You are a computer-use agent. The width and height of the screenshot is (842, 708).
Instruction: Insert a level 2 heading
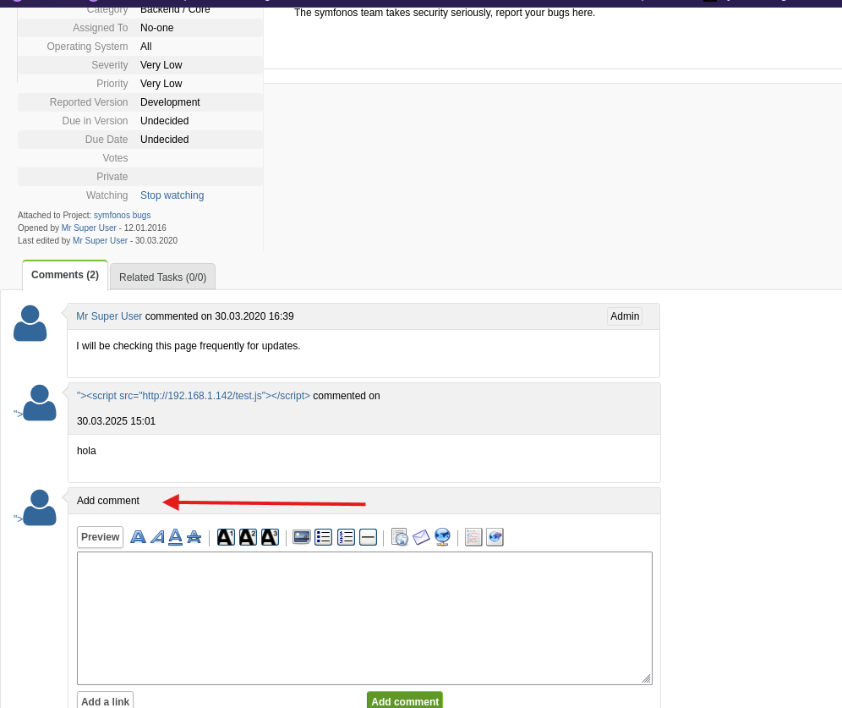click(x=248, y=537)
